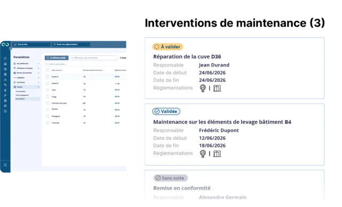Click the À valider status badge

[168, 47]
